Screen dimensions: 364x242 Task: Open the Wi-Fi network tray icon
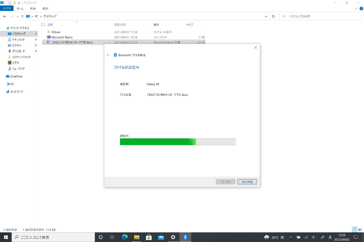coord(307,238)
